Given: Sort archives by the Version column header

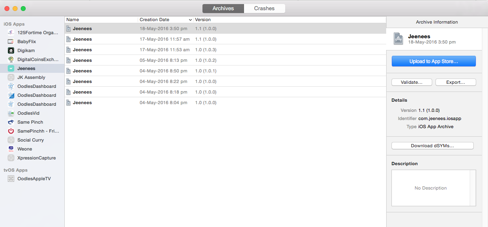Looking at the screenshot, I should point(290,20).
